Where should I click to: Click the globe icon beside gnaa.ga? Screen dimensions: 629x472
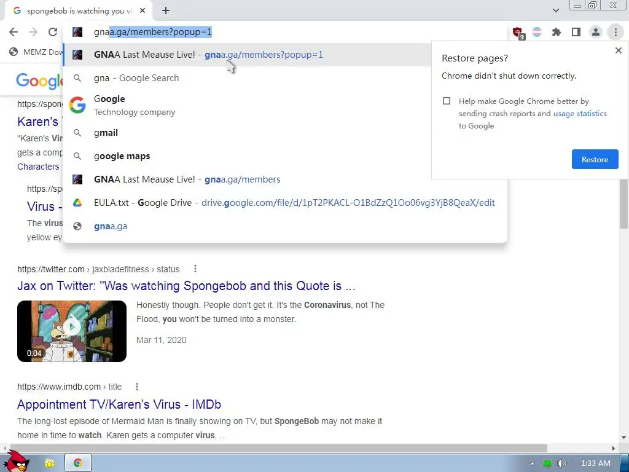77,226
